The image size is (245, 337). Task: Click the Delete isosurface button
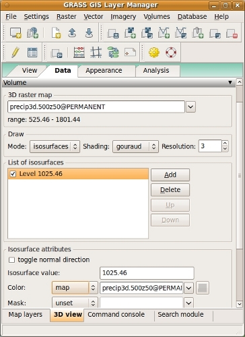(170, 190)
